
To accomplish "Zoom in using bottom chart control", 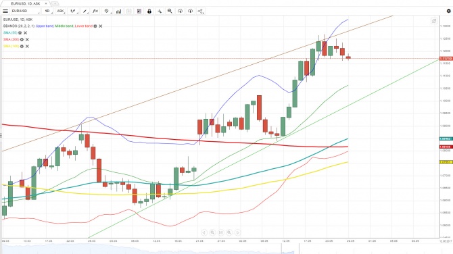I will [229, 232].
